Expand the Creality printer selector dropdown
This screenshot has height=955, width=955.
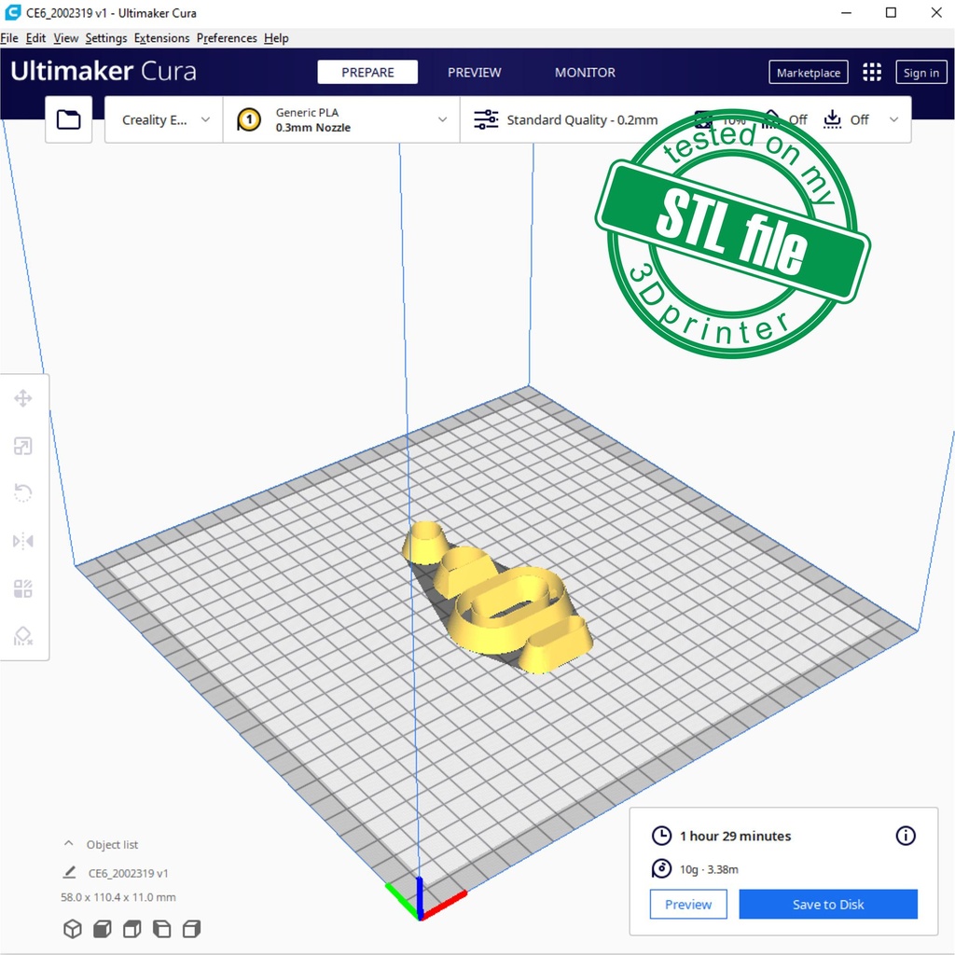[x=165, y=119]
